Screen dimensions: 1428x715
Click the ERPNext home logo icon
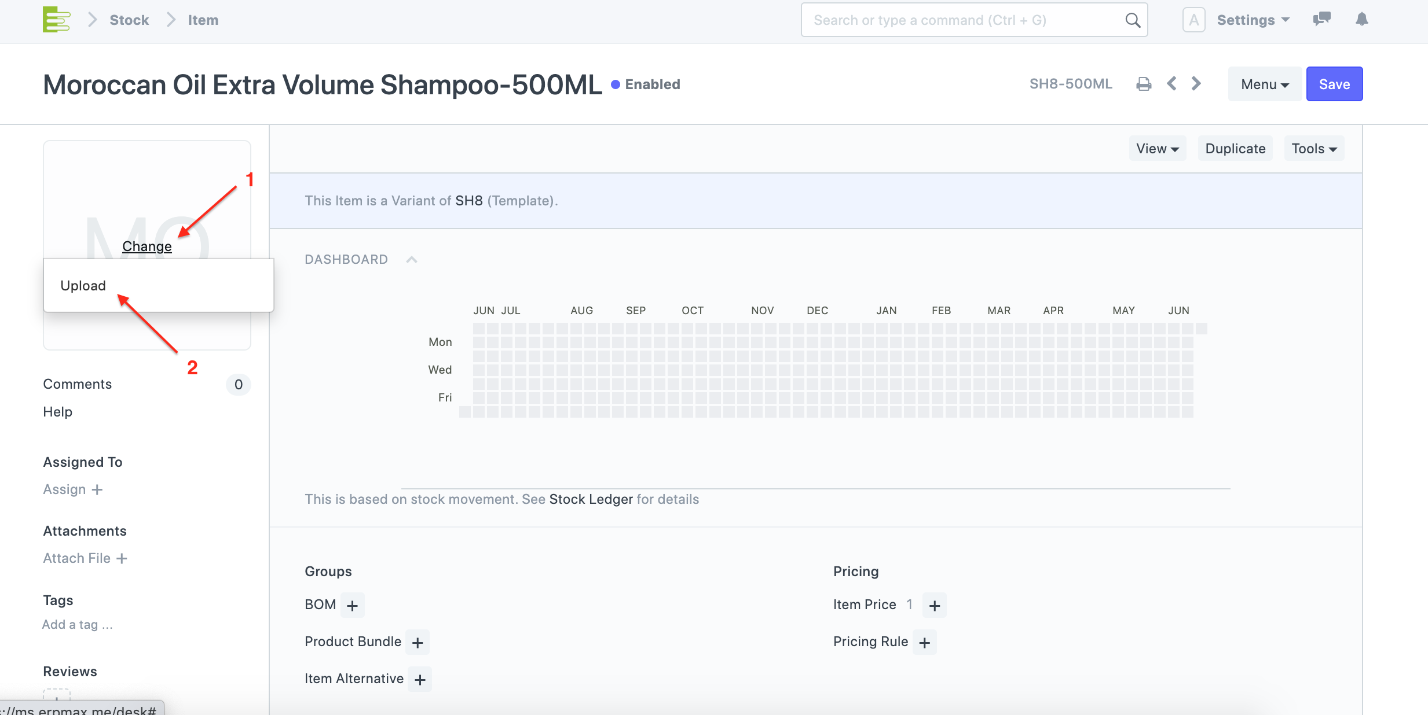(56, 20)
